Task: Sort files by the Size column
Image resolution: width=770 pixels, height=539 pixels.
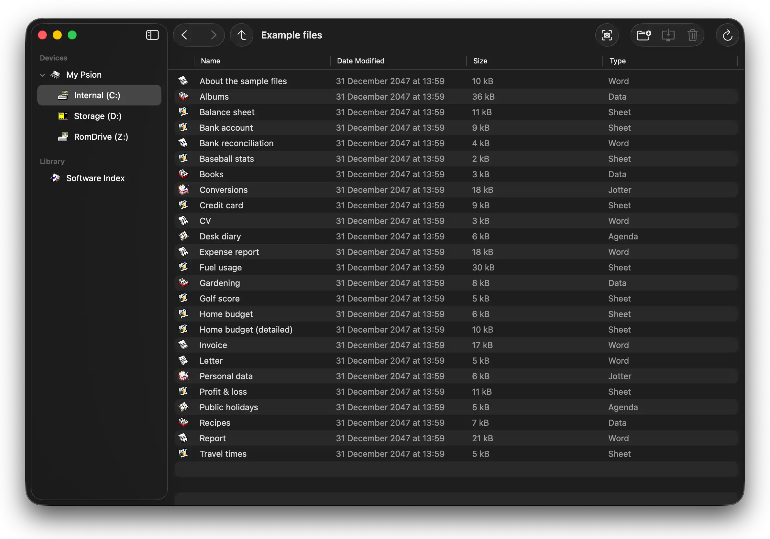Action: tap(480, 61)
